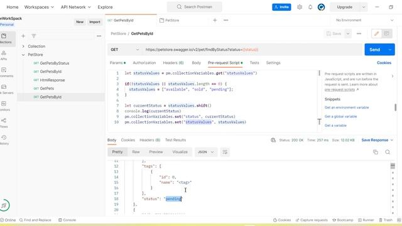Image resolution: width=402 pixels, height=226 pixels.
Task: Open the two-pane view icon in status bar
Action: [399, 220]
